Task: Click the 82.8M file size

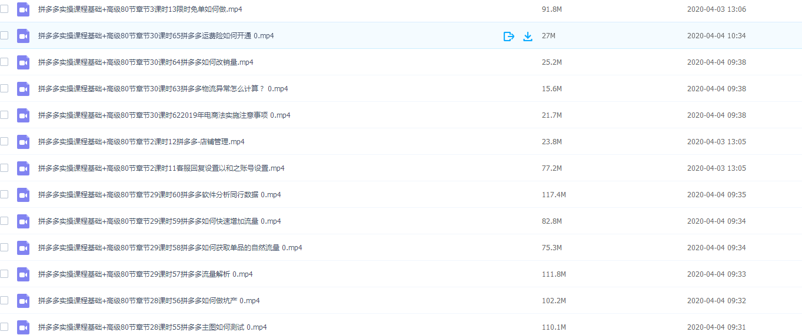Action: [552, 221]
